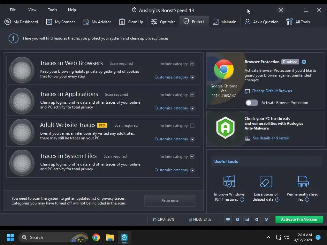
Task: Click the Auslogics Anti-Malware shield logo
Action: click(225, 128)
